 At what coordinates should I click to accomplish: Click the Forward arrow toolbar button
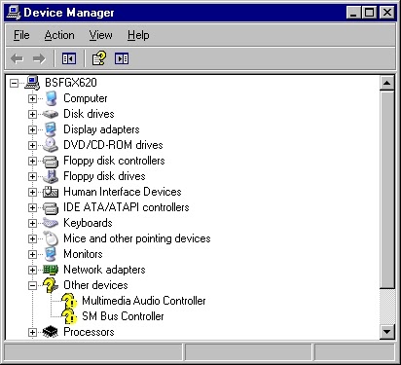point(39,58)
